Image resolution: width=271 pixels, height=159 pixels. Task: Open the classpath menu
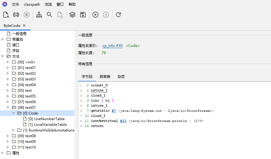coord(32,4)
